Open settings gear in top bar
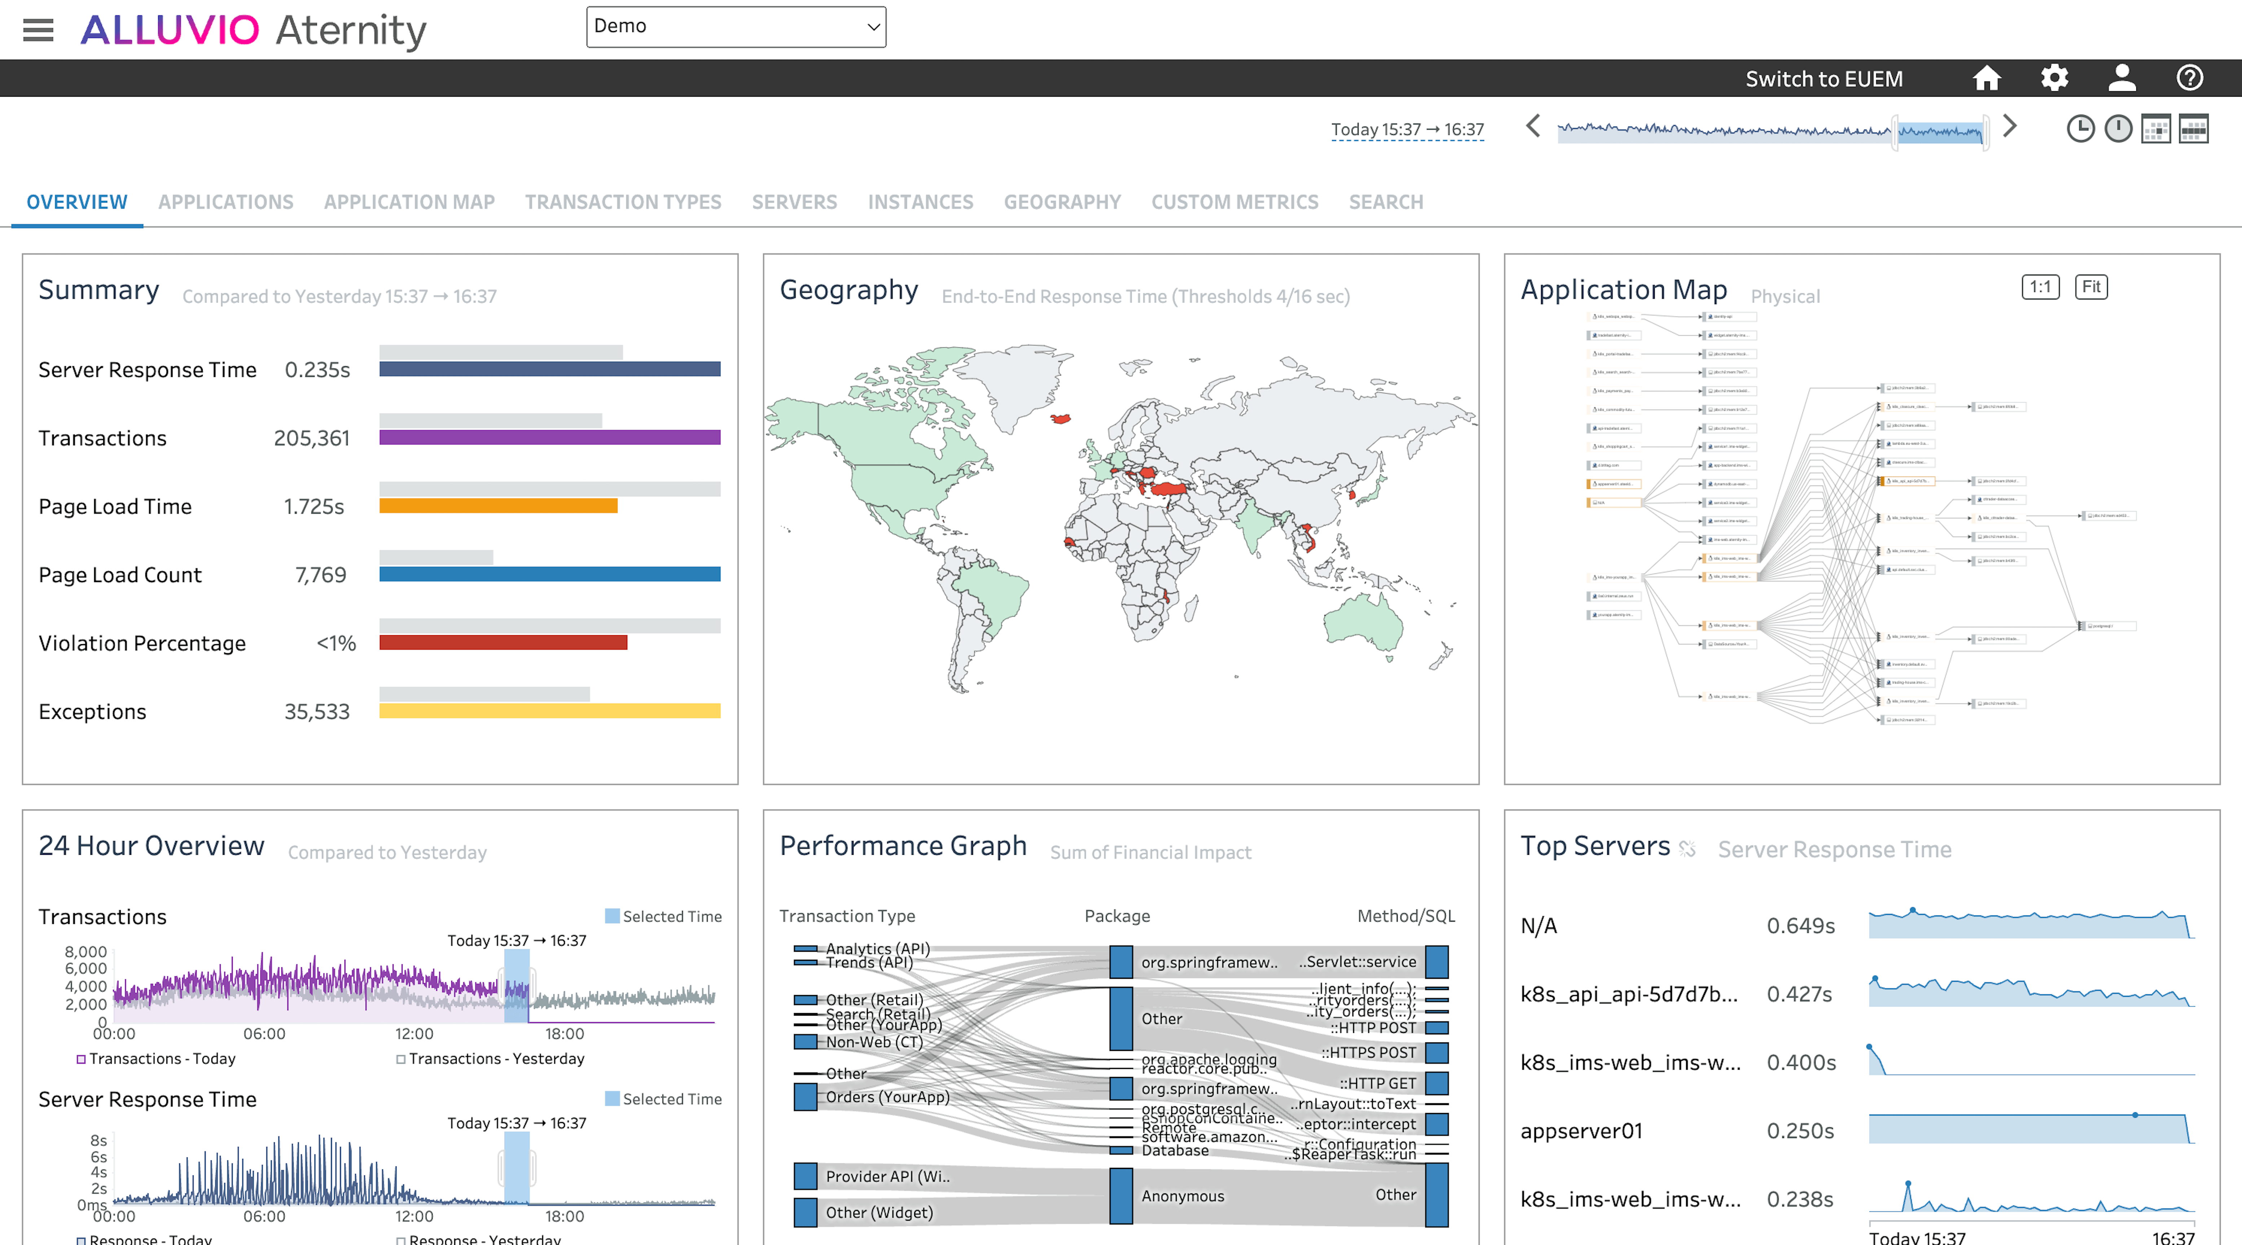 (2054, 78)
